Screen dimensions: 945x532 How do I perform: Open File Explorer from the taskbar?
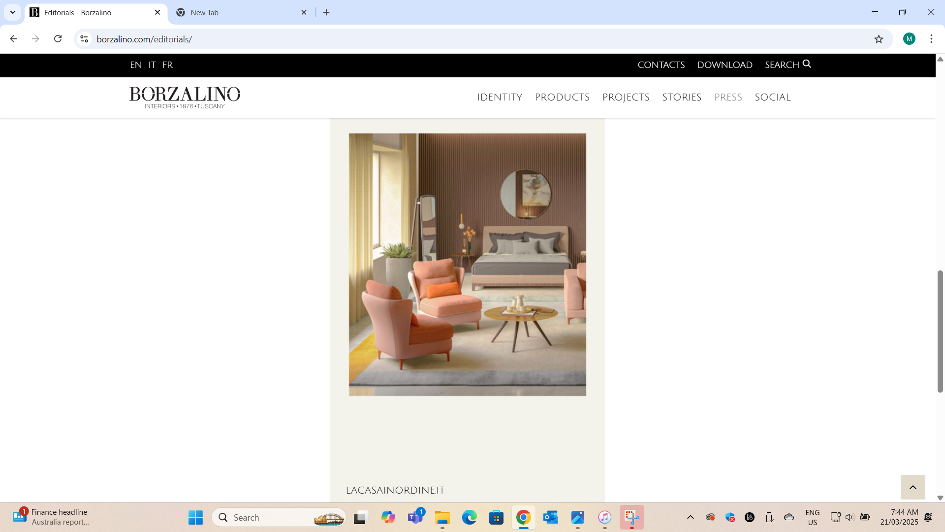(442, 517)
